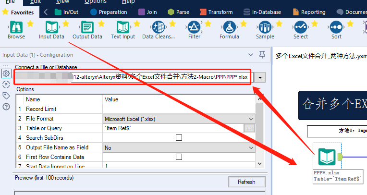Viewport: 367px width, 195px height.
Task: Open the Preparation tool category
Action: click(x=109, y=12)
